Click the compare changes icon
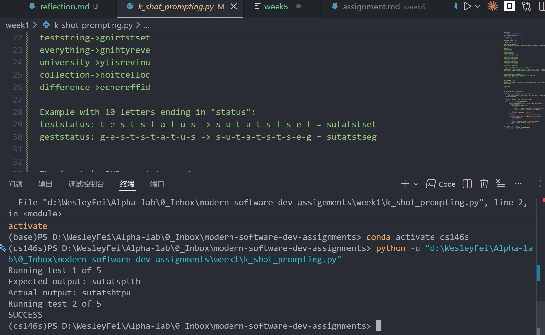 (x=527, y=7)
